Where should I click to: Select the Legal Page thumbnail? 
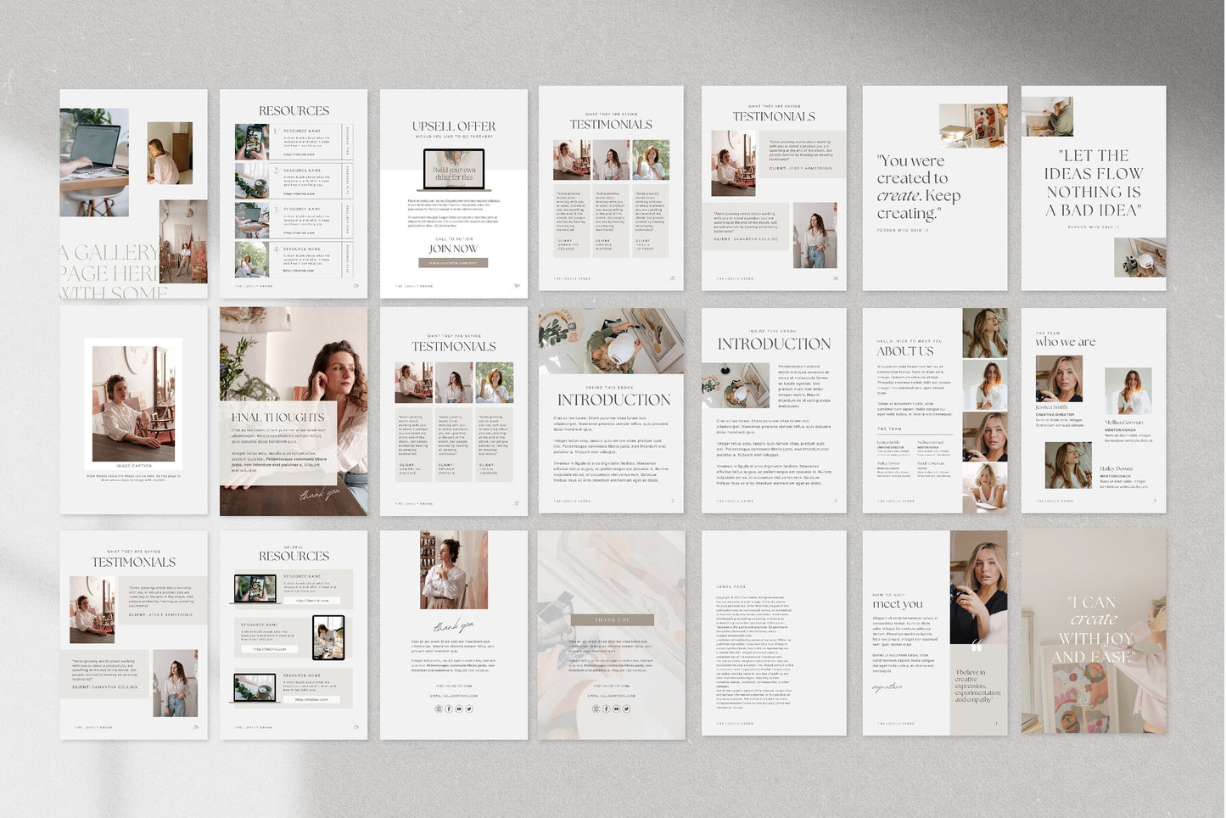click(774, 633)
